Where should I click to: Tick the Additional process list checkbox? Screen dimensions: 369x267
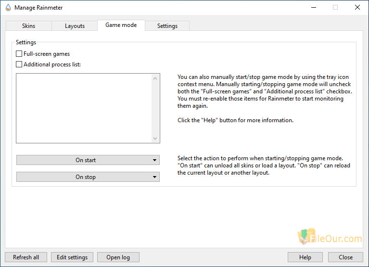(x=19, y=64)
